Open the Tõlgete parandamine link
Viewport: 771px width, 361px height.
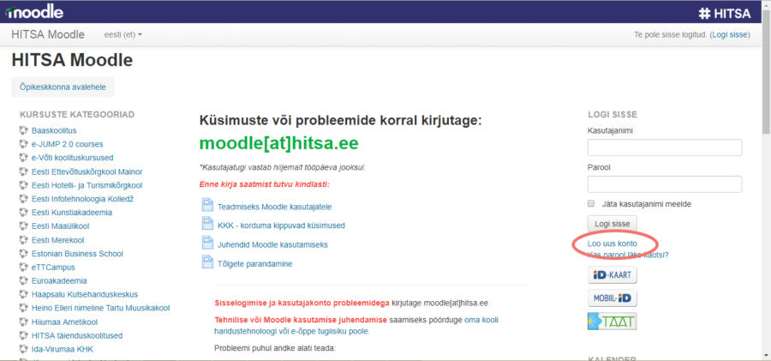tap(254, 263)
